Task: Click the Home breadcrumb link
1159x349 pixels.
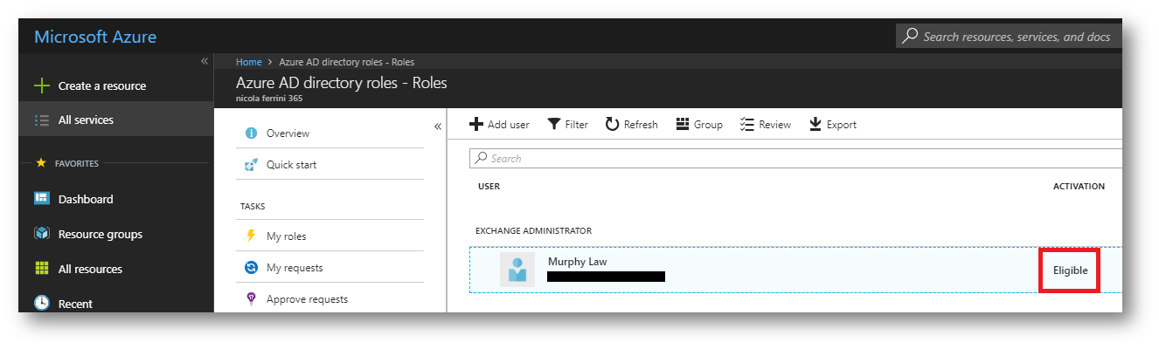Action: pyautogui.click(x=248, y=62)
